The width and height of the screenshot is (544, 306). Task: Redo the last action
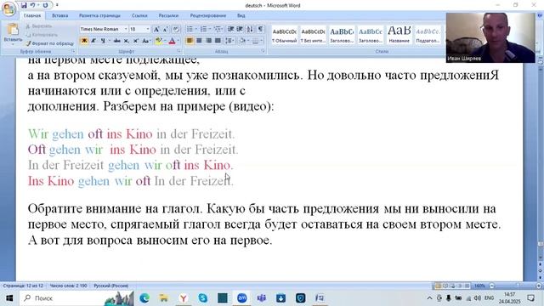point(45,5)
